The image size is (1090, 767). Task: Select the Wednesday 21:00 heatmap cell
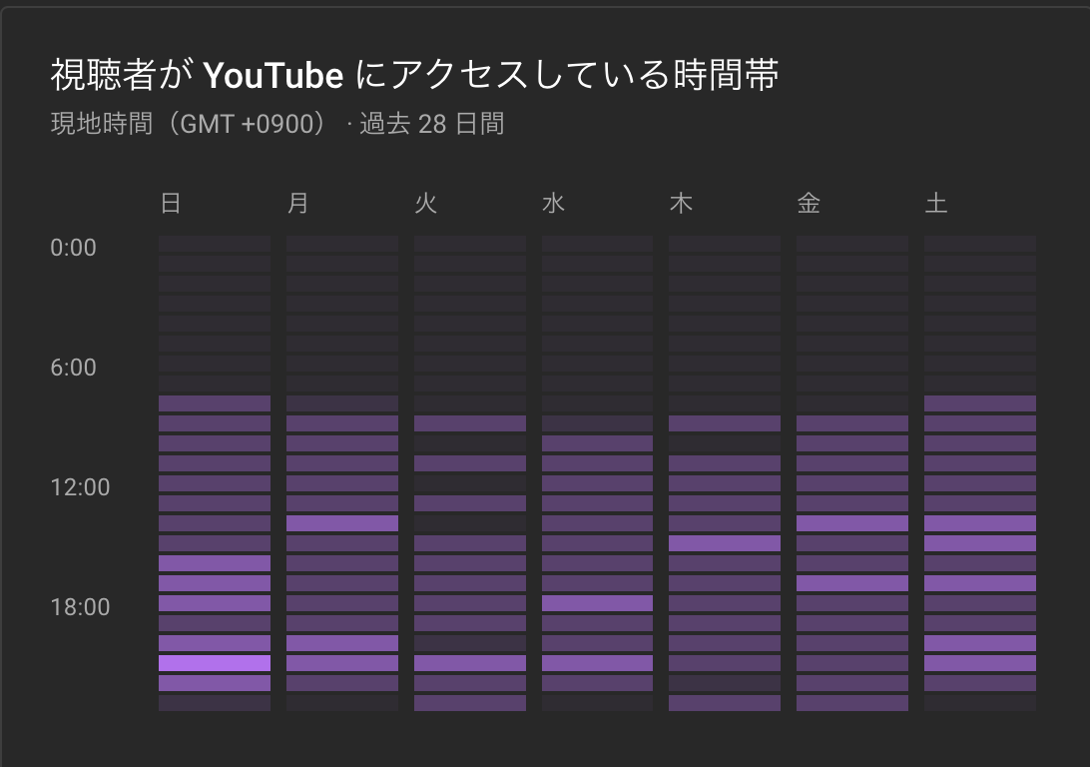(597, 663)
